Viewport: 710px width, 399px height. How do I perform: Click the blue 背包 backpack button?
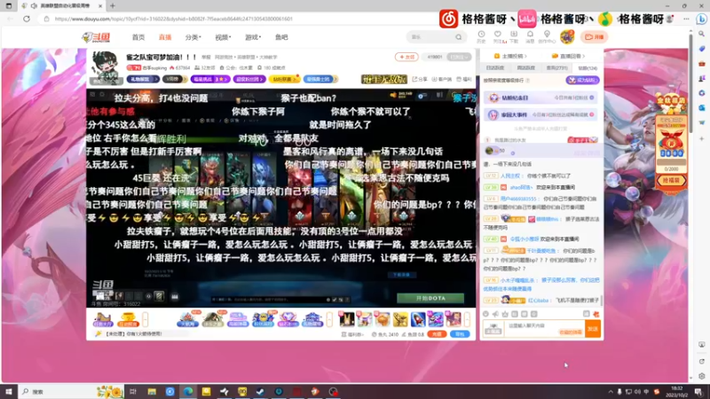click(x=460, y=334)
